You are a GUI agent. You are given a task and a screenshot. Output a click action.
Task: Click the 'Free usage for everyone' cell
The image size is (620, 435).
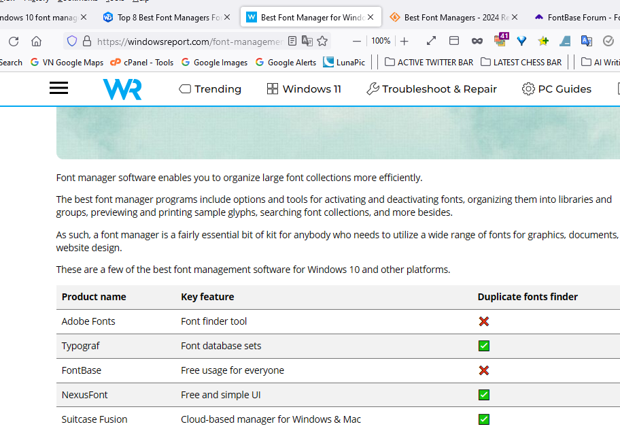(232, 370)
